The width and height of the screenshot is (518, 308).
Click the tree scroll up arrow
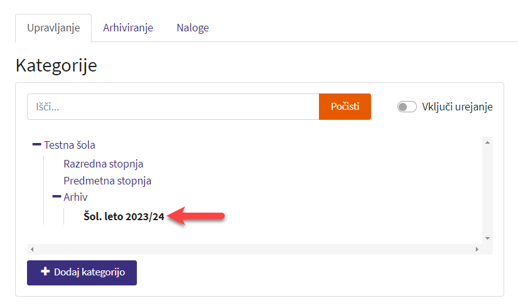click(x=487, y=142)
